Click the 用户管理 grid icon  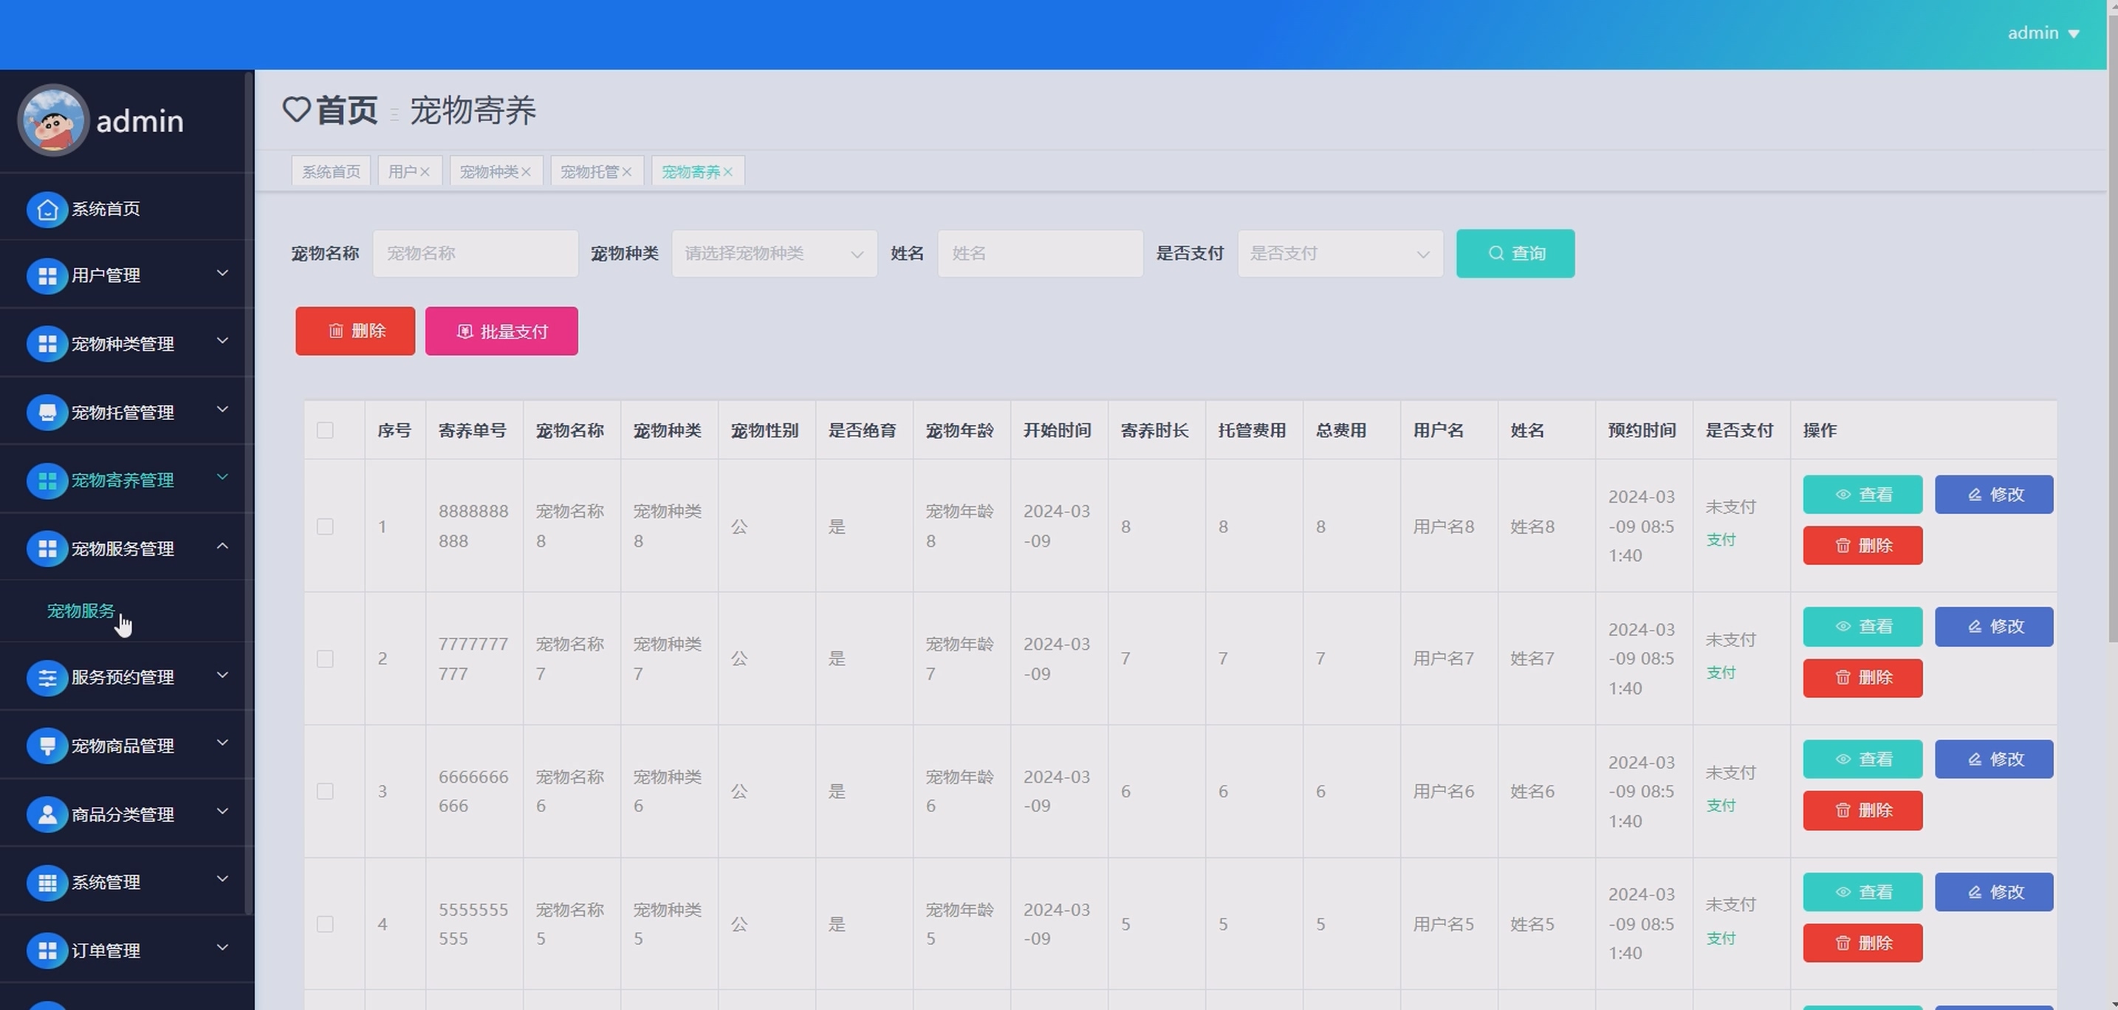[x=47, y=275]
